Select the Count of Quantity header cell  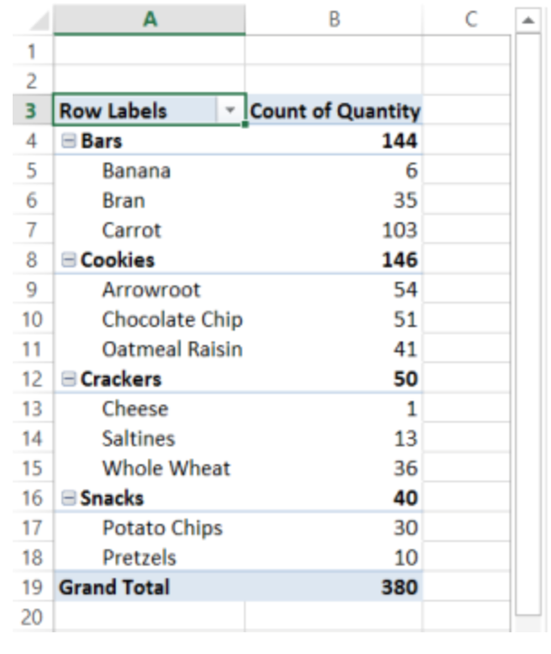pyautogui.click(x=334, y=111)
